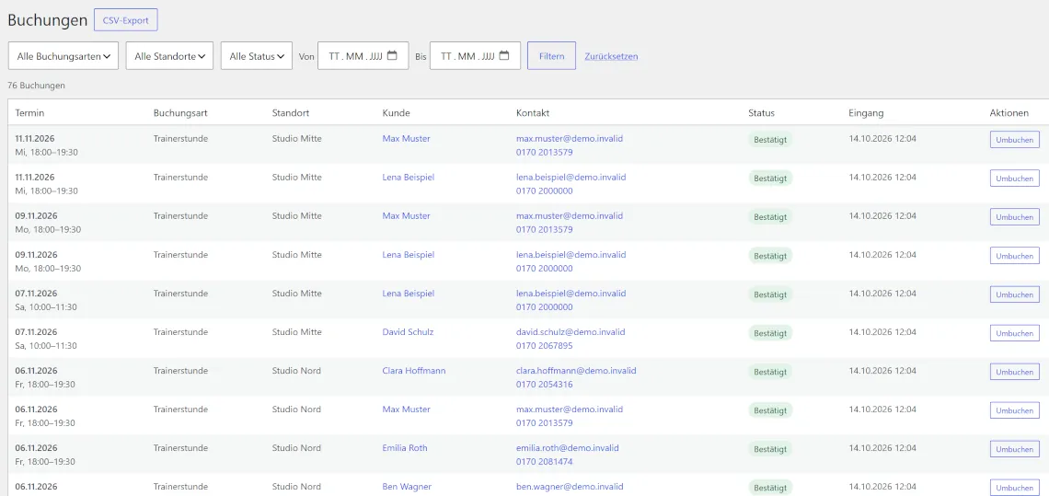This screenshot has width=1049, height=496.
Task: Click the Termin column header
Action: (x=29, y=113)
